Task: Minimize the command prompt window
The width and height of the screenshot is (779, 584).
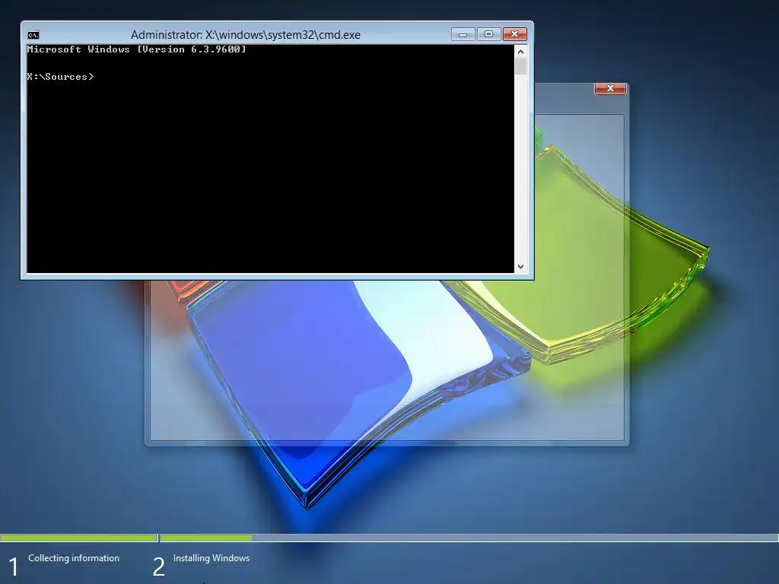Action: coord(463,34)
